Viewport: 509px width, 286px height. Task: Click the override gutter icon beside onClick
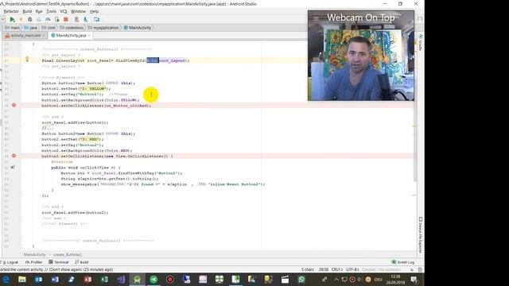coord(13,168)
